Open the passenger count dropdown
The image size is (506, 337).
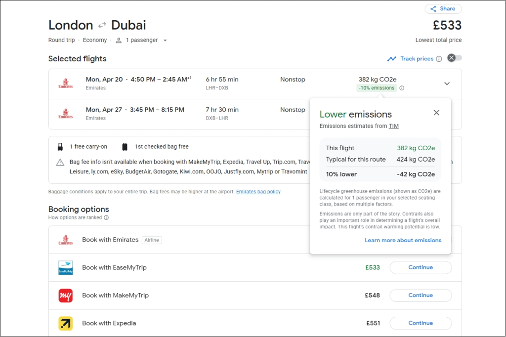[x=165, y=41]
